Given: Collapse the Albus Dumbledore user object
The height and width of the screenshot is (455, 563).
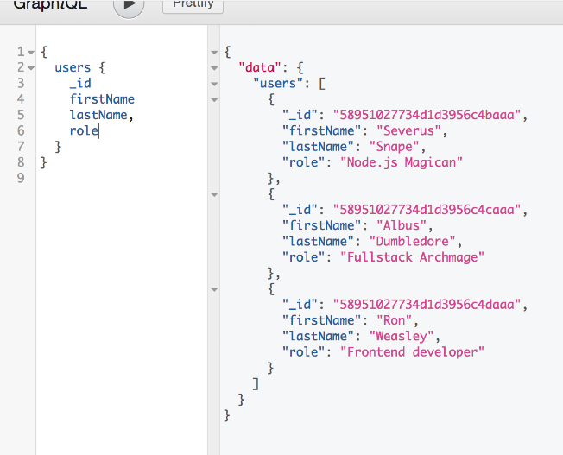Looking at the screenshot, I should click(214, 194).
